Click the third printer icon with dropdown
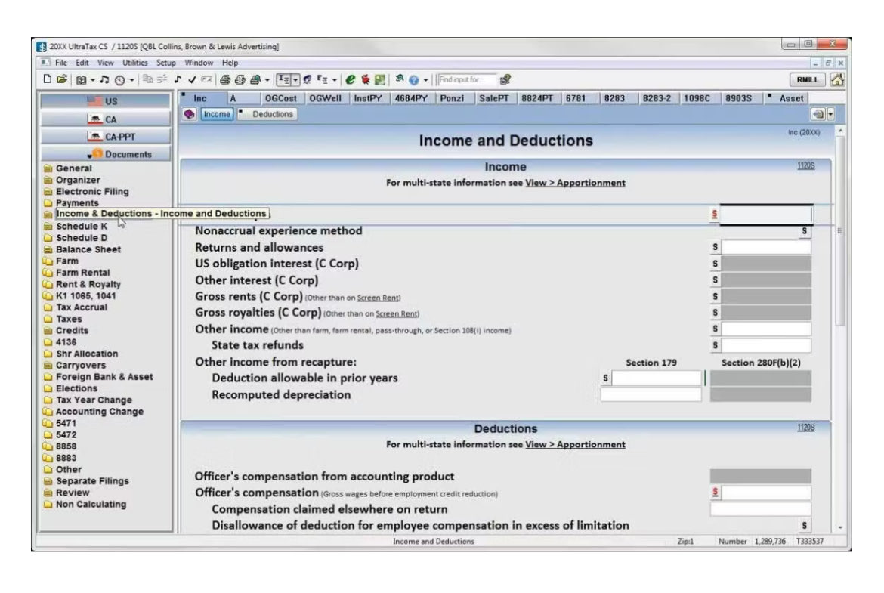Screen dimensions: 884x593 pos(255,79)
